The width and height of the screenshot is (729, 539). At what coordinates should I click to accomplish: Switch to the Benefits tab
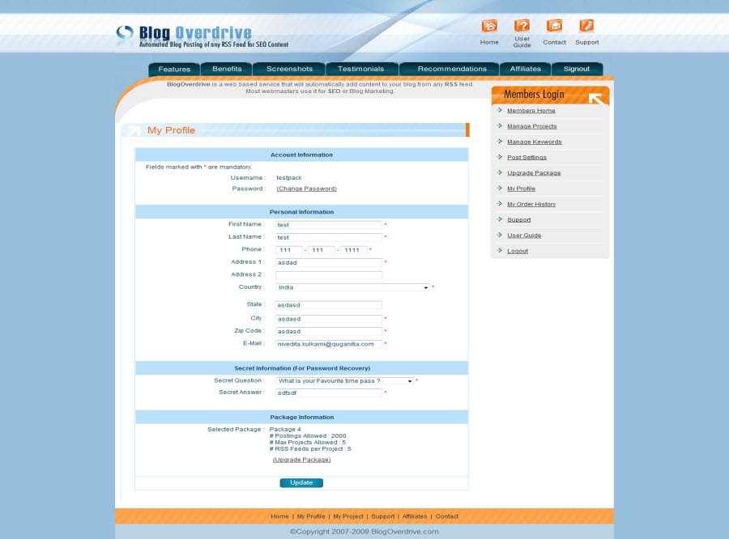227,69
